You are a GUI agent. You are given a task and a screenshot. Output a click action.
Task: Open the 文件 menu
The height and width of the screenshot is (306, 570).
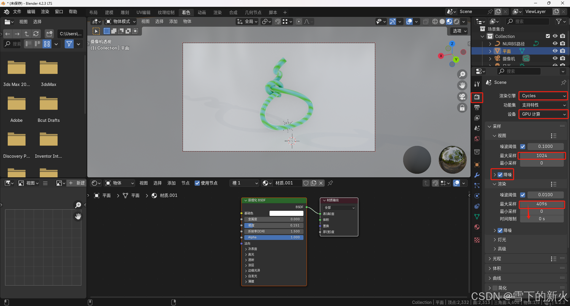17,12
